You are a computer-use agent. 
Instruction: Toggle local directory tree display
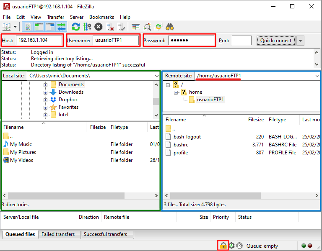click(39, 27)
